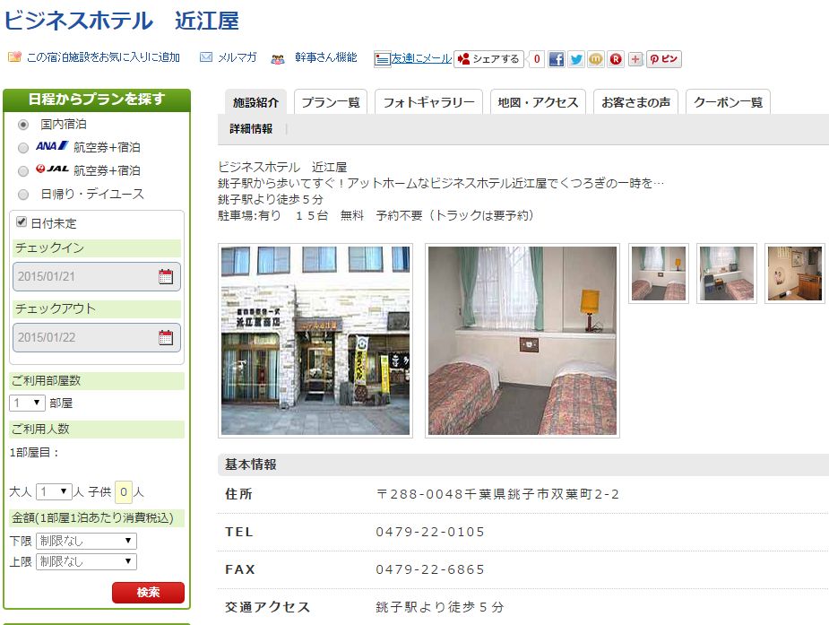Open the 地図・アクセス tab
The width and height of the screenshot is (829, 625).
pos(538,102)
